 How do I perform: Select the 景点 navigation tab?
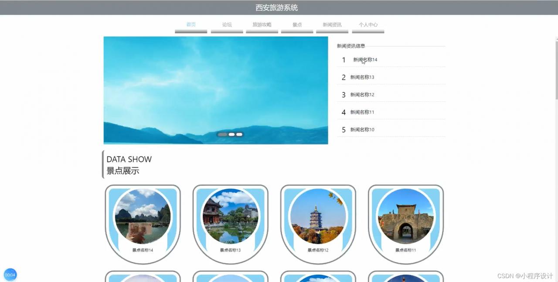click(297, 24)
